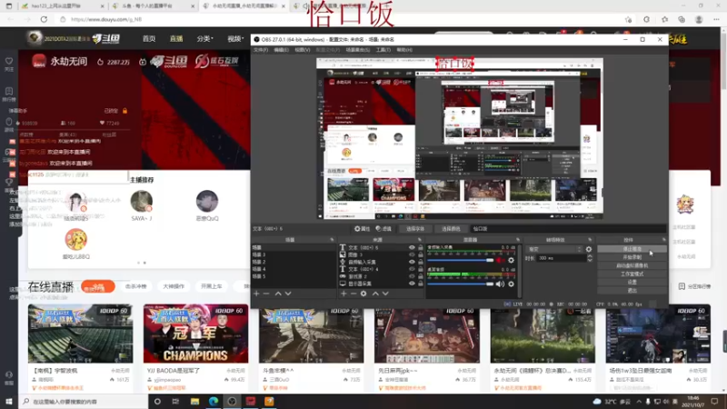The width and height of the screenshot is (727, 409).
Task: Click the 停止推流 button
Action: tap(632, 249)
